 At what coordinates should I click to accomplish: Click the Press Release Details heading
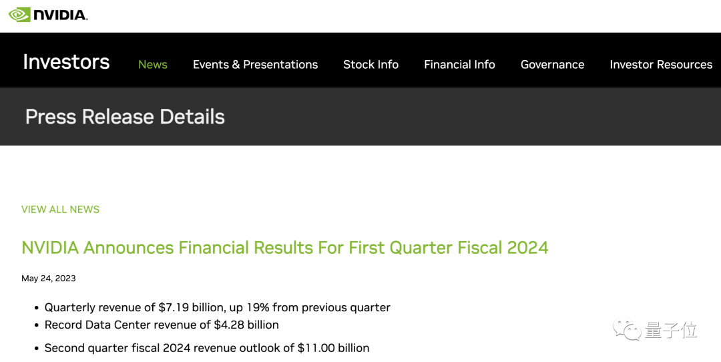click(x=125, y=117)
